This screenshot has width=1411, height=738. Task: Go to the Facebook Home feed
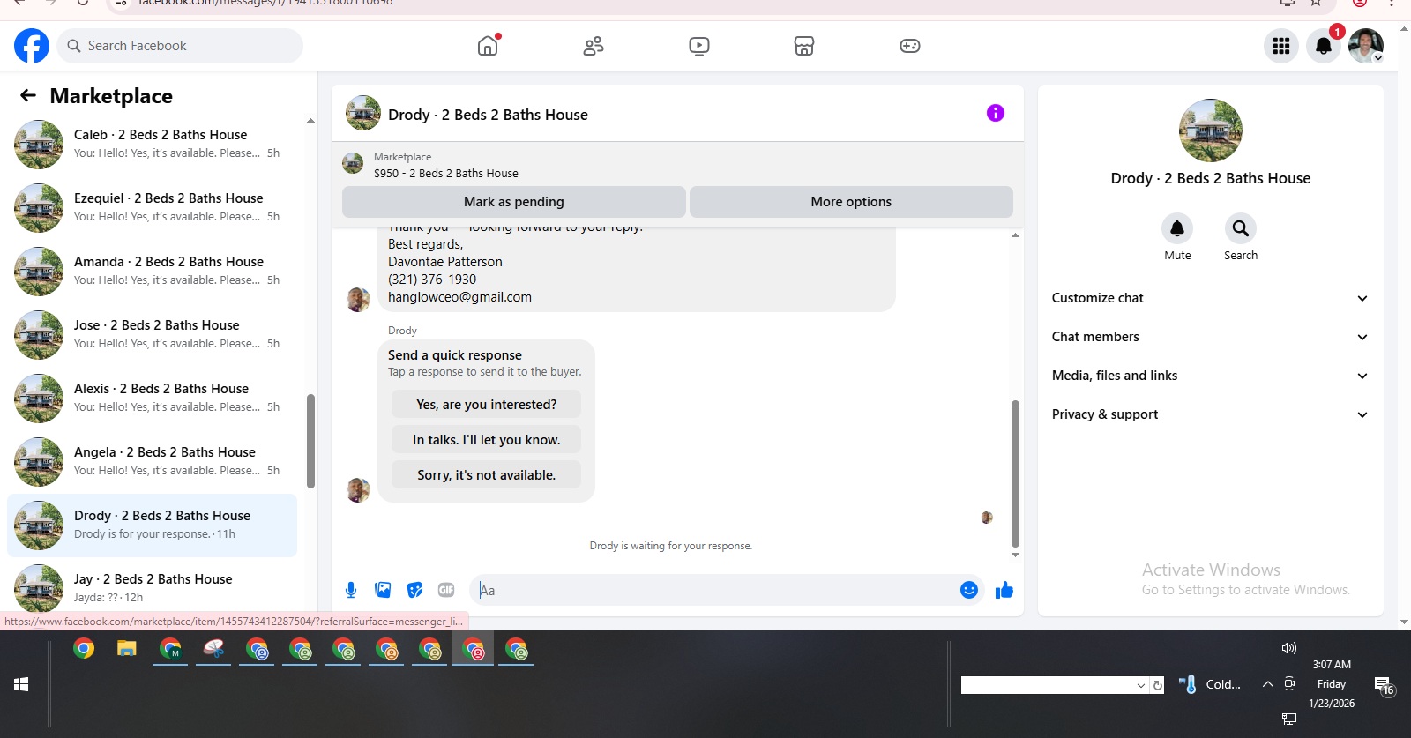tap(488, 46)
